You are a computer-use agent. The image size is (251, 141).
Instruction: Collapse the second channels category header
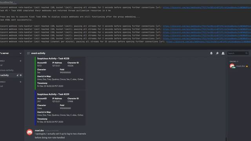[3, 82]
